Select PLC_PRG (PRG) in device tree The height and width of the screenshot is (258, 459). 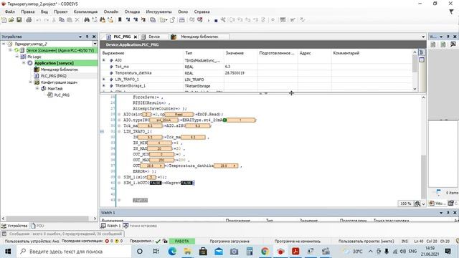coord(53,76)
